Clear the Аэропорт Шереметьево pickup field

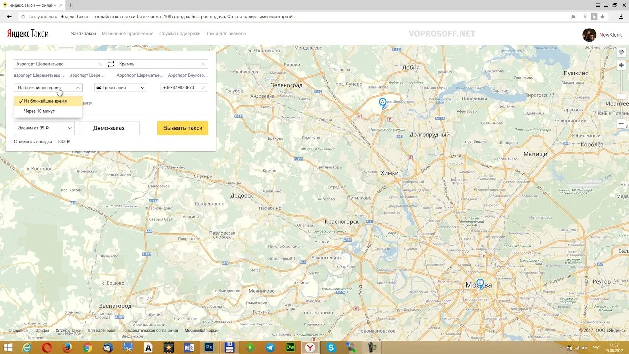pos(100,64)
